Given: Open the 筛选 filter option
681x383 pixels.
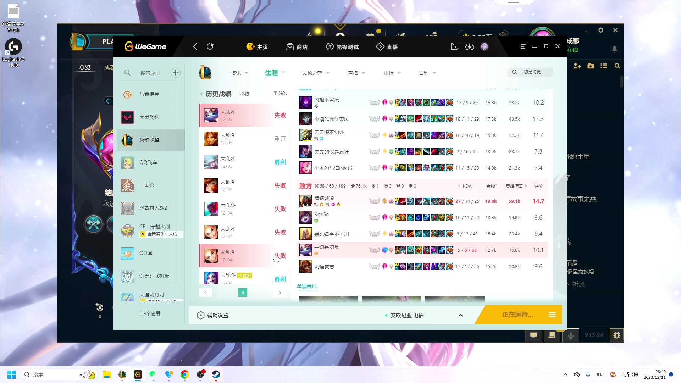Looking at the screenshot, I should (280, 94).
